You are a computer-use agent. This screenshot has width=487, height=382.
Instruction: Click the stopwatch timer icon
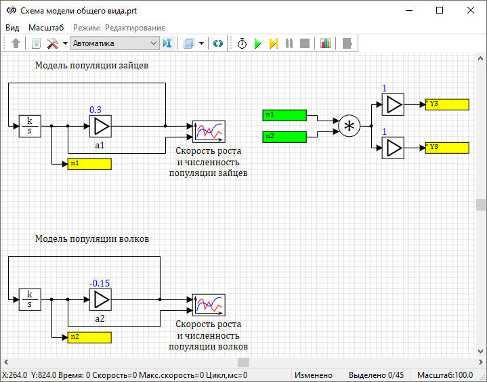[x=242, y=43]
